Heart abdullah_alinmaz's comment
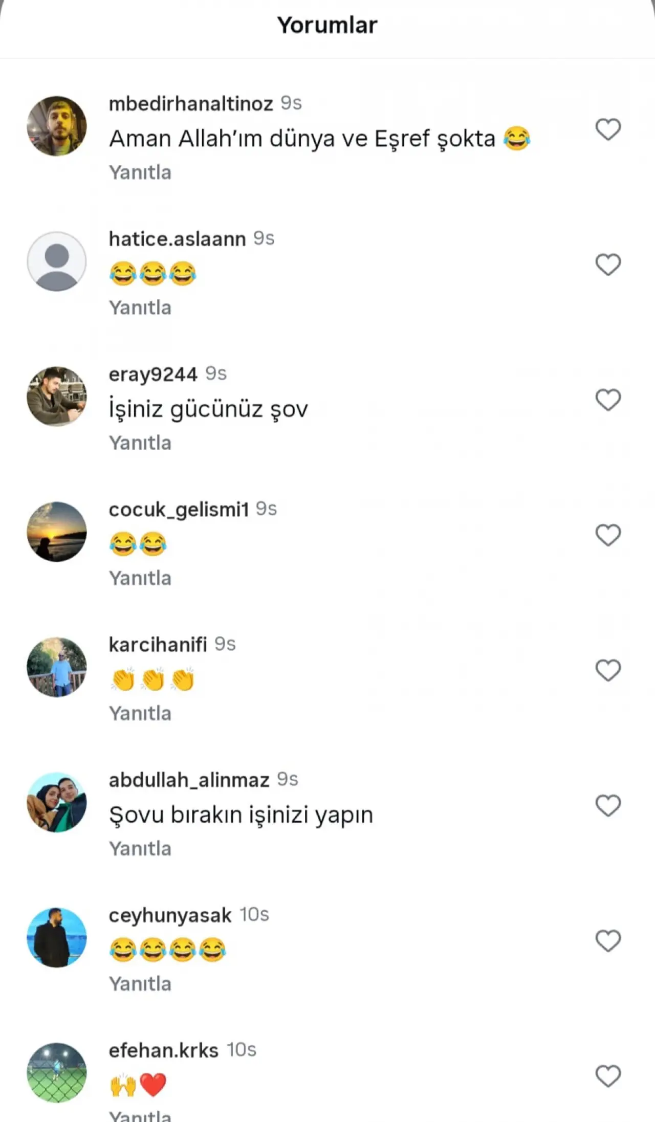Image resolution: width=655 pixels, height=1122 pixels. point(608,805)
